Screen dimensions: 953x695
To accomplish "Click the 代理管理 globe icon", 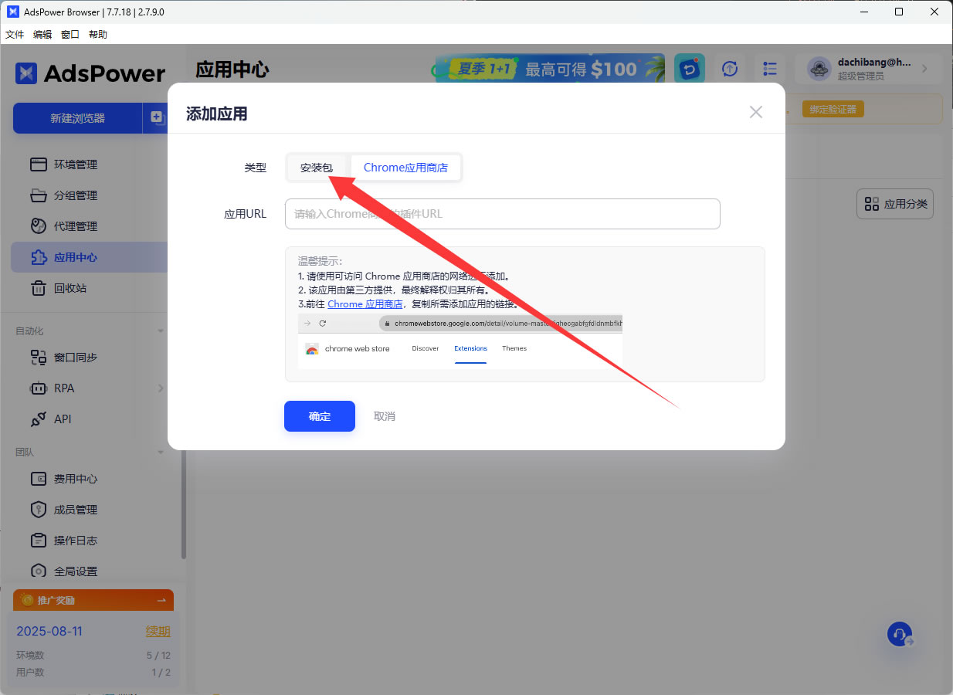I will point(39,226).
